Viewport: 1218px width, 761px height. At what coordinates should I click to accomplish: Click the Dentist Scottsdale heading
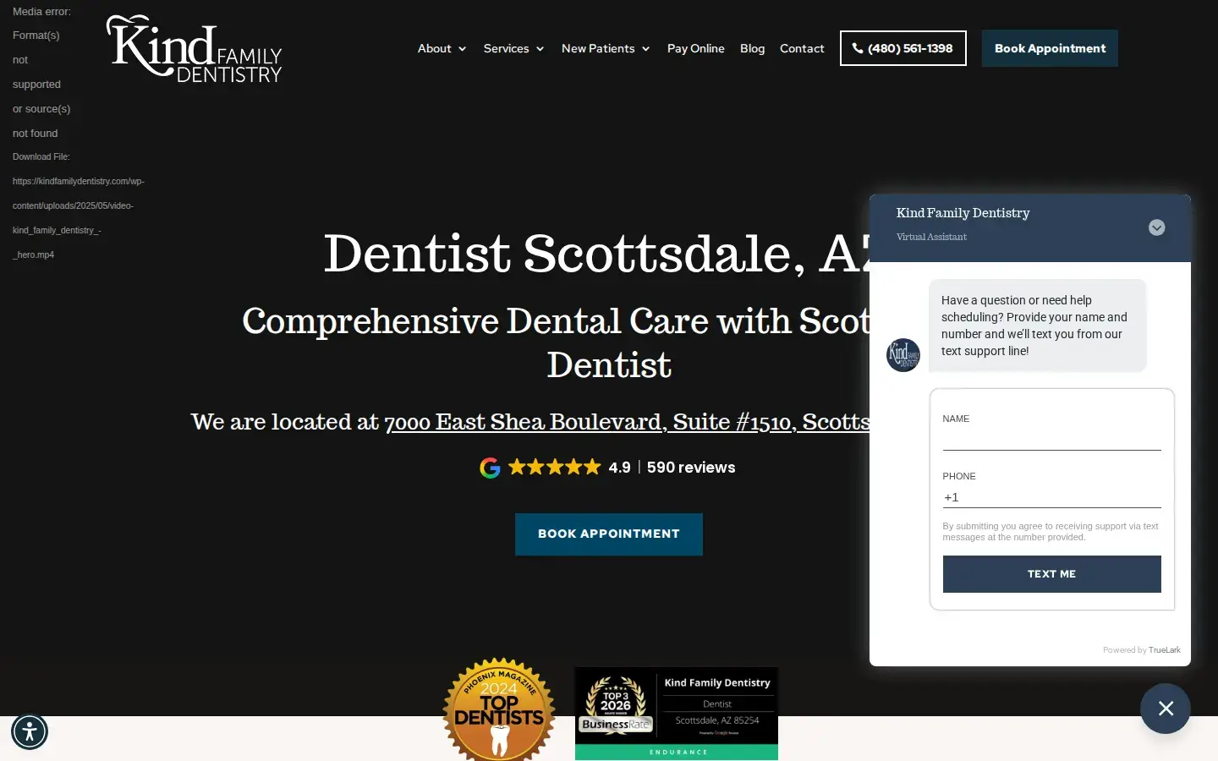[597, 253]
